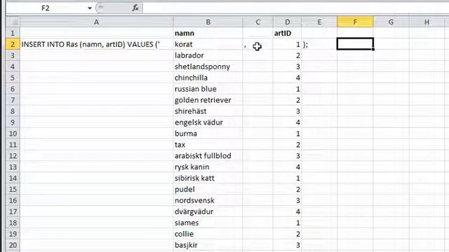Select row 10 header
This screenshot has width=449, height=252.
(13, 134)
